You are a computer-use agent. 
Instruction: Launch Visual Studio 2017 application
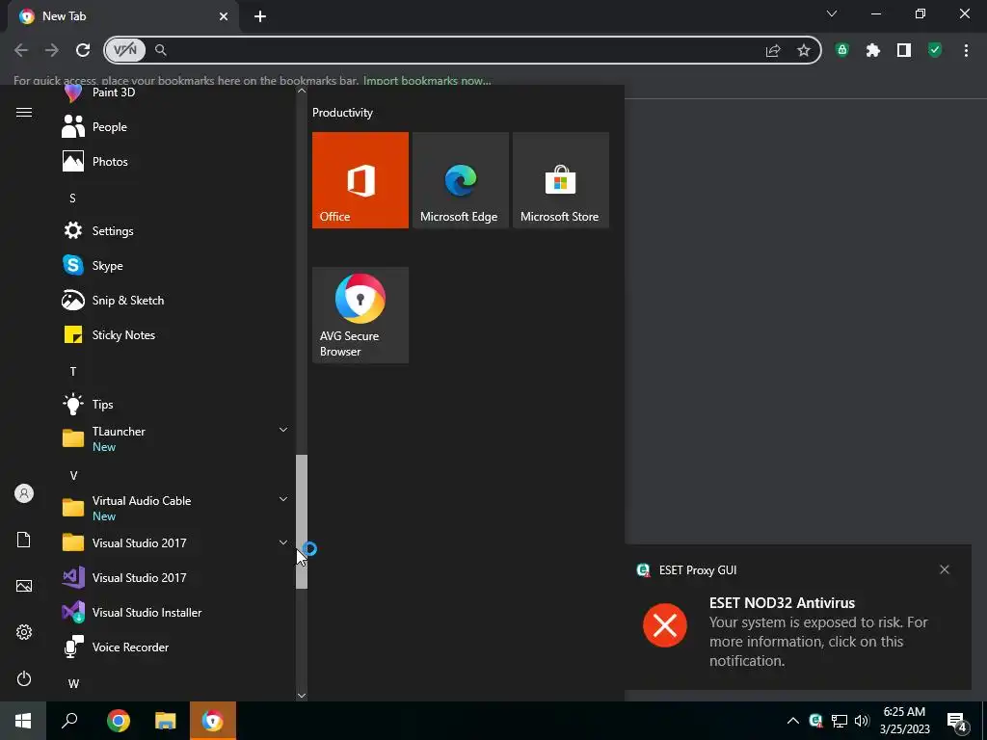point(176,578)
